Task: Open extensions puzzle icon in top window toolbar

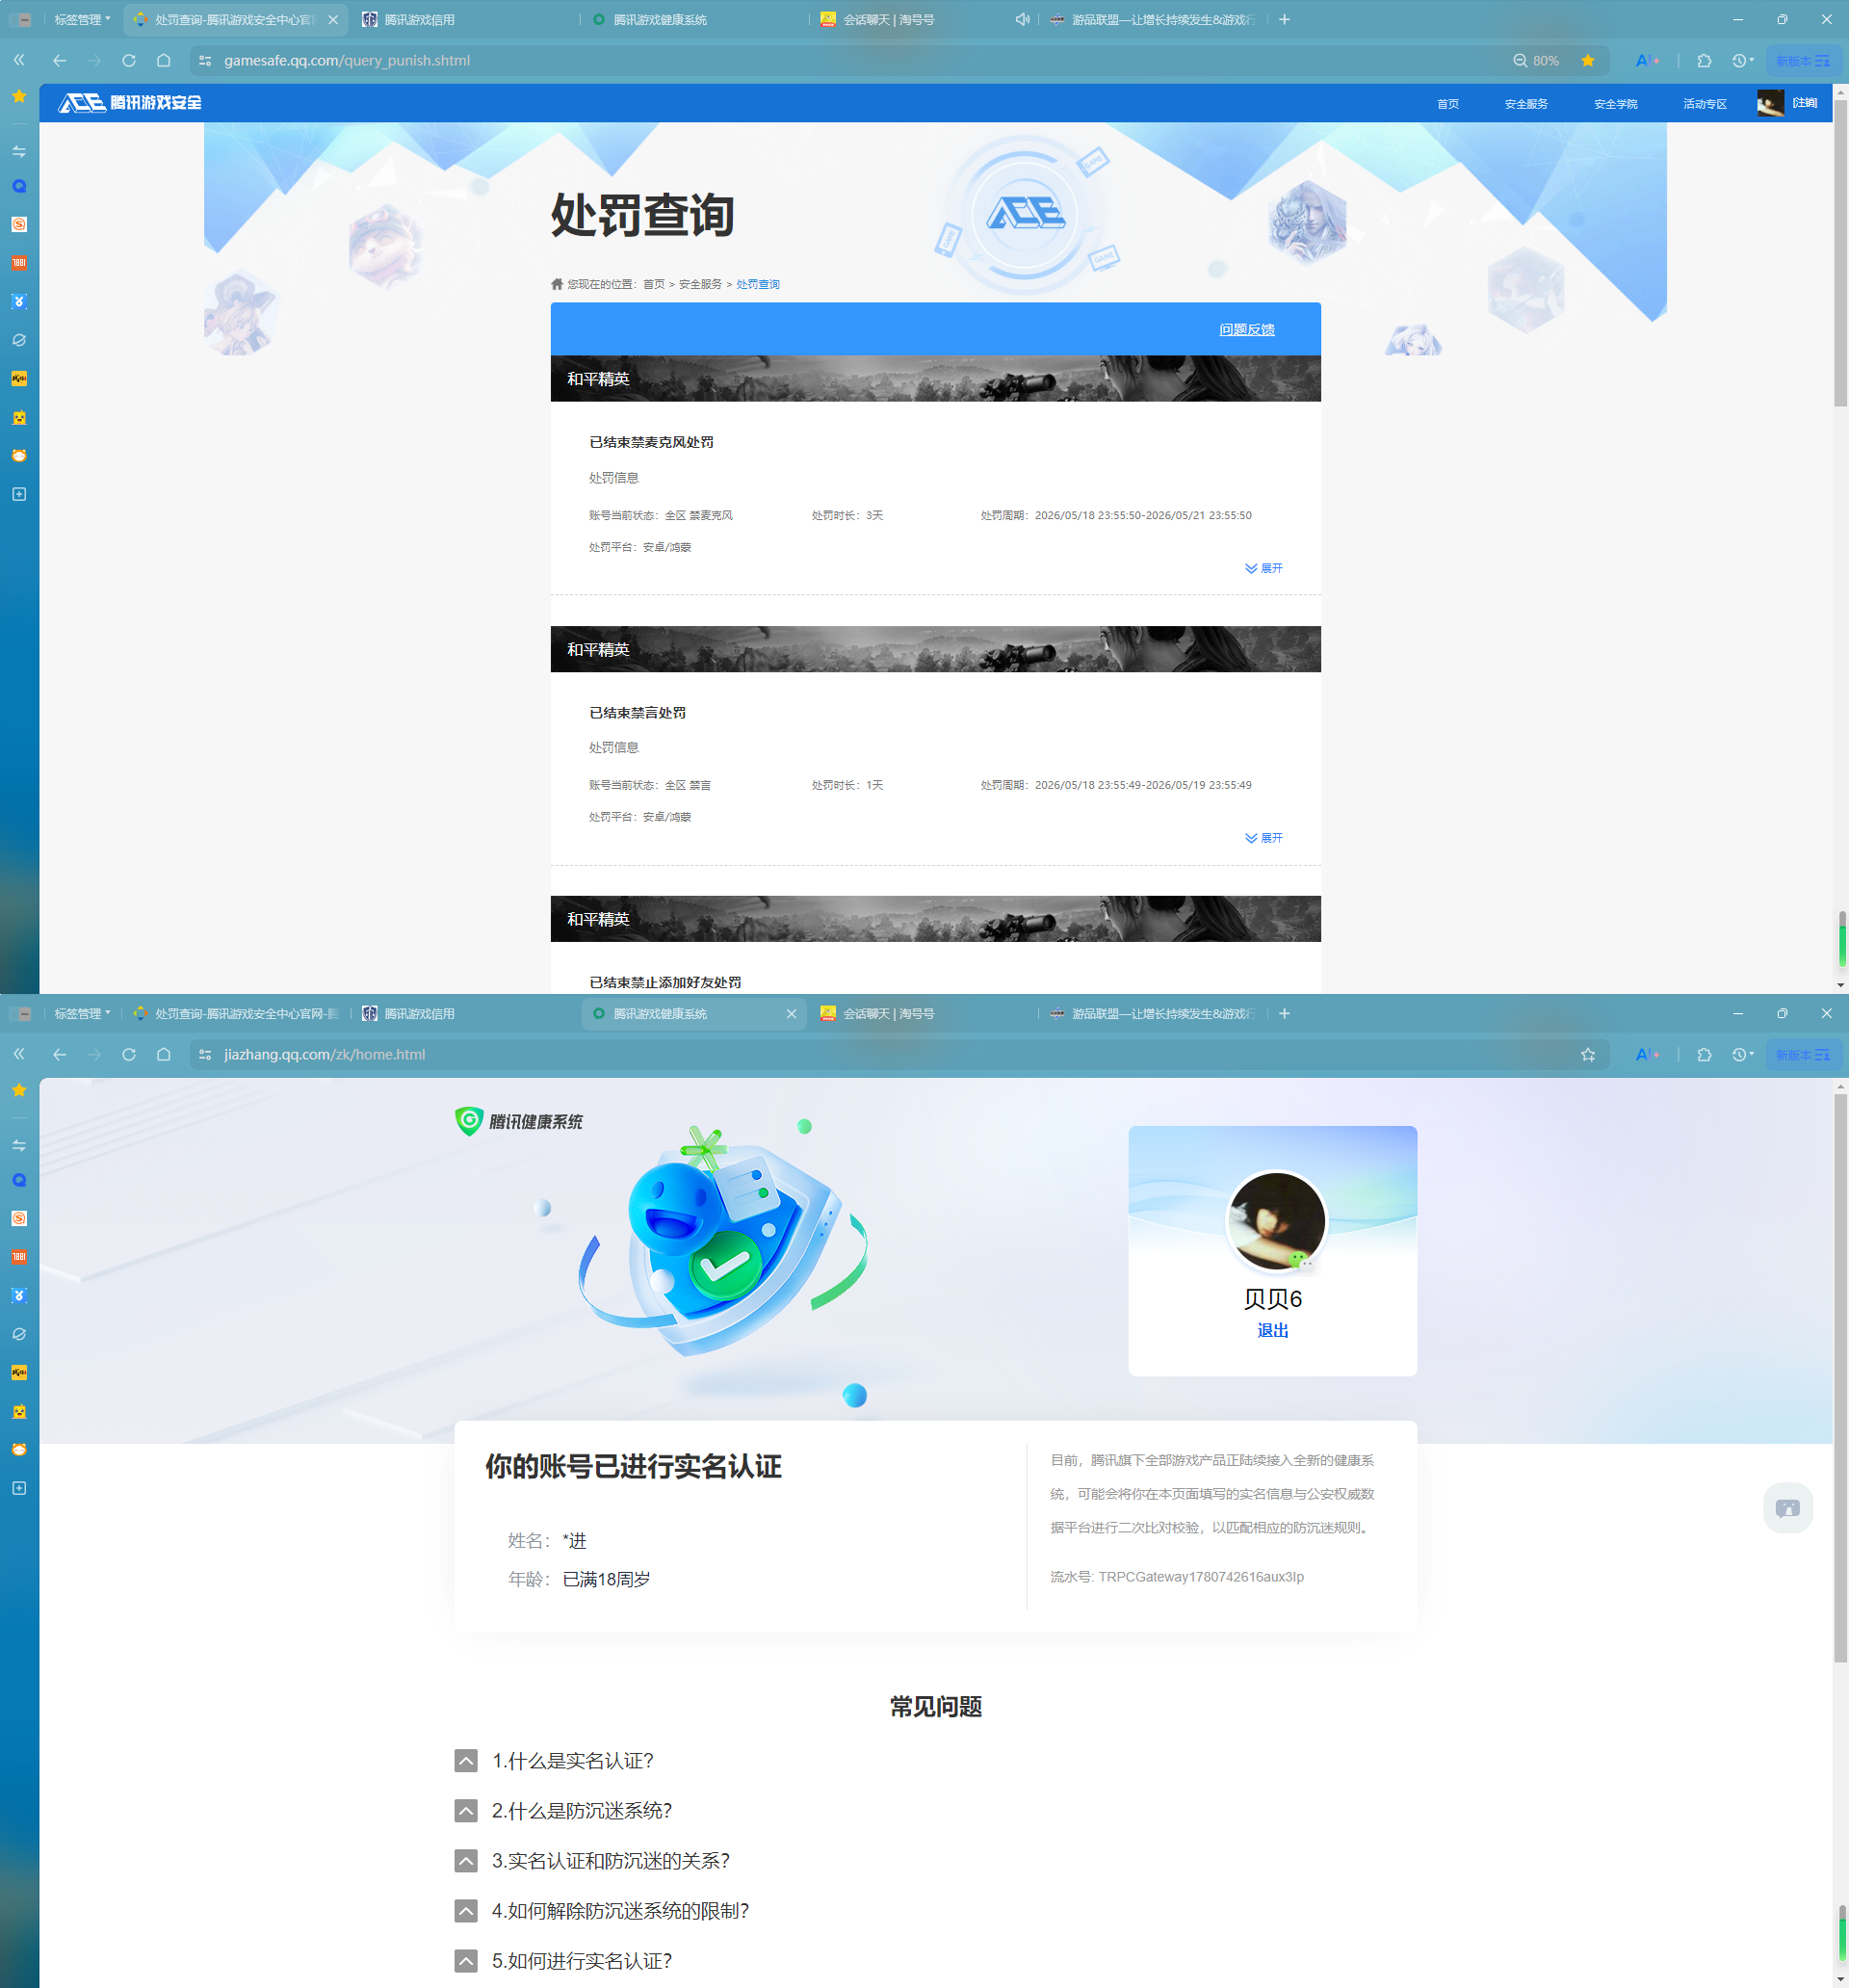Action: point(1705,61)
